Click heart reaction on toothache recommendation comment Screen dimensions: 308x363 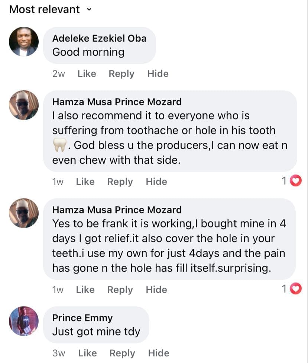coord(295,181)
